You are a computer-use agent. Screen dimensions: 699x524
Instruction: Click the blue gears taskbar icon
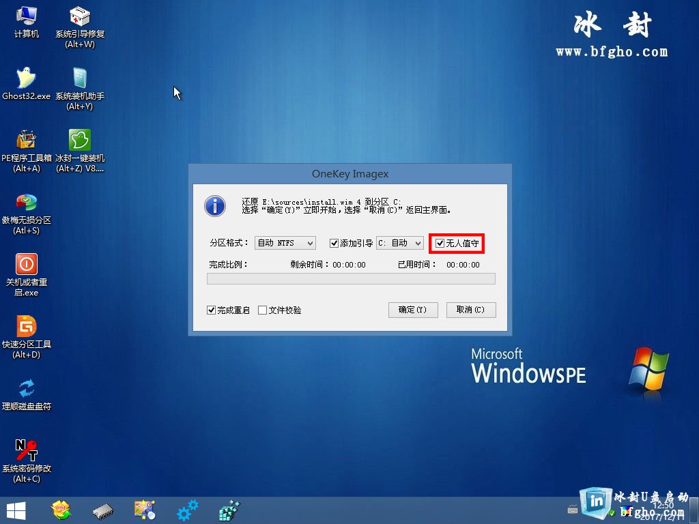(x=187, y=510)
